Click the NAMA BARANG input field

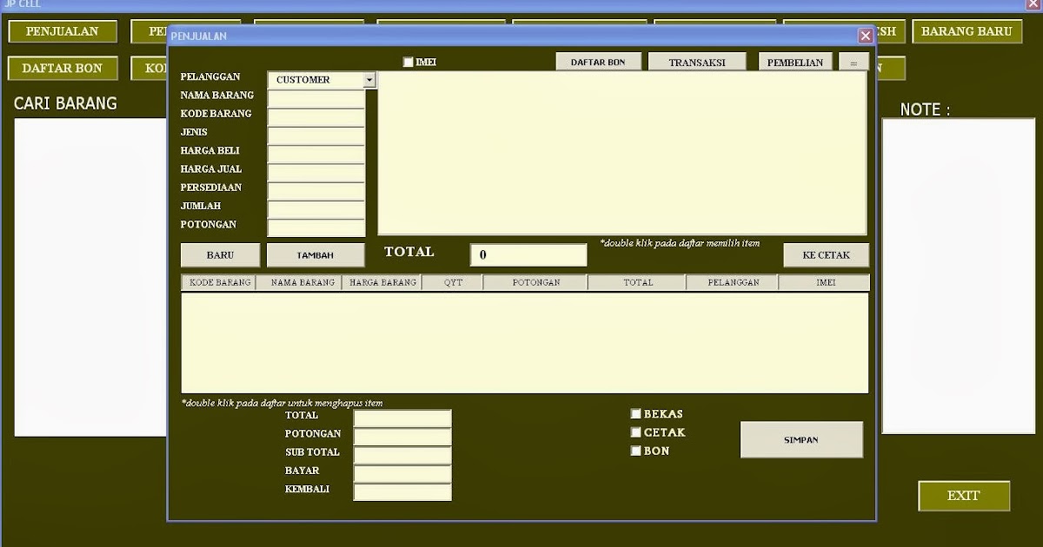[316, 97]
